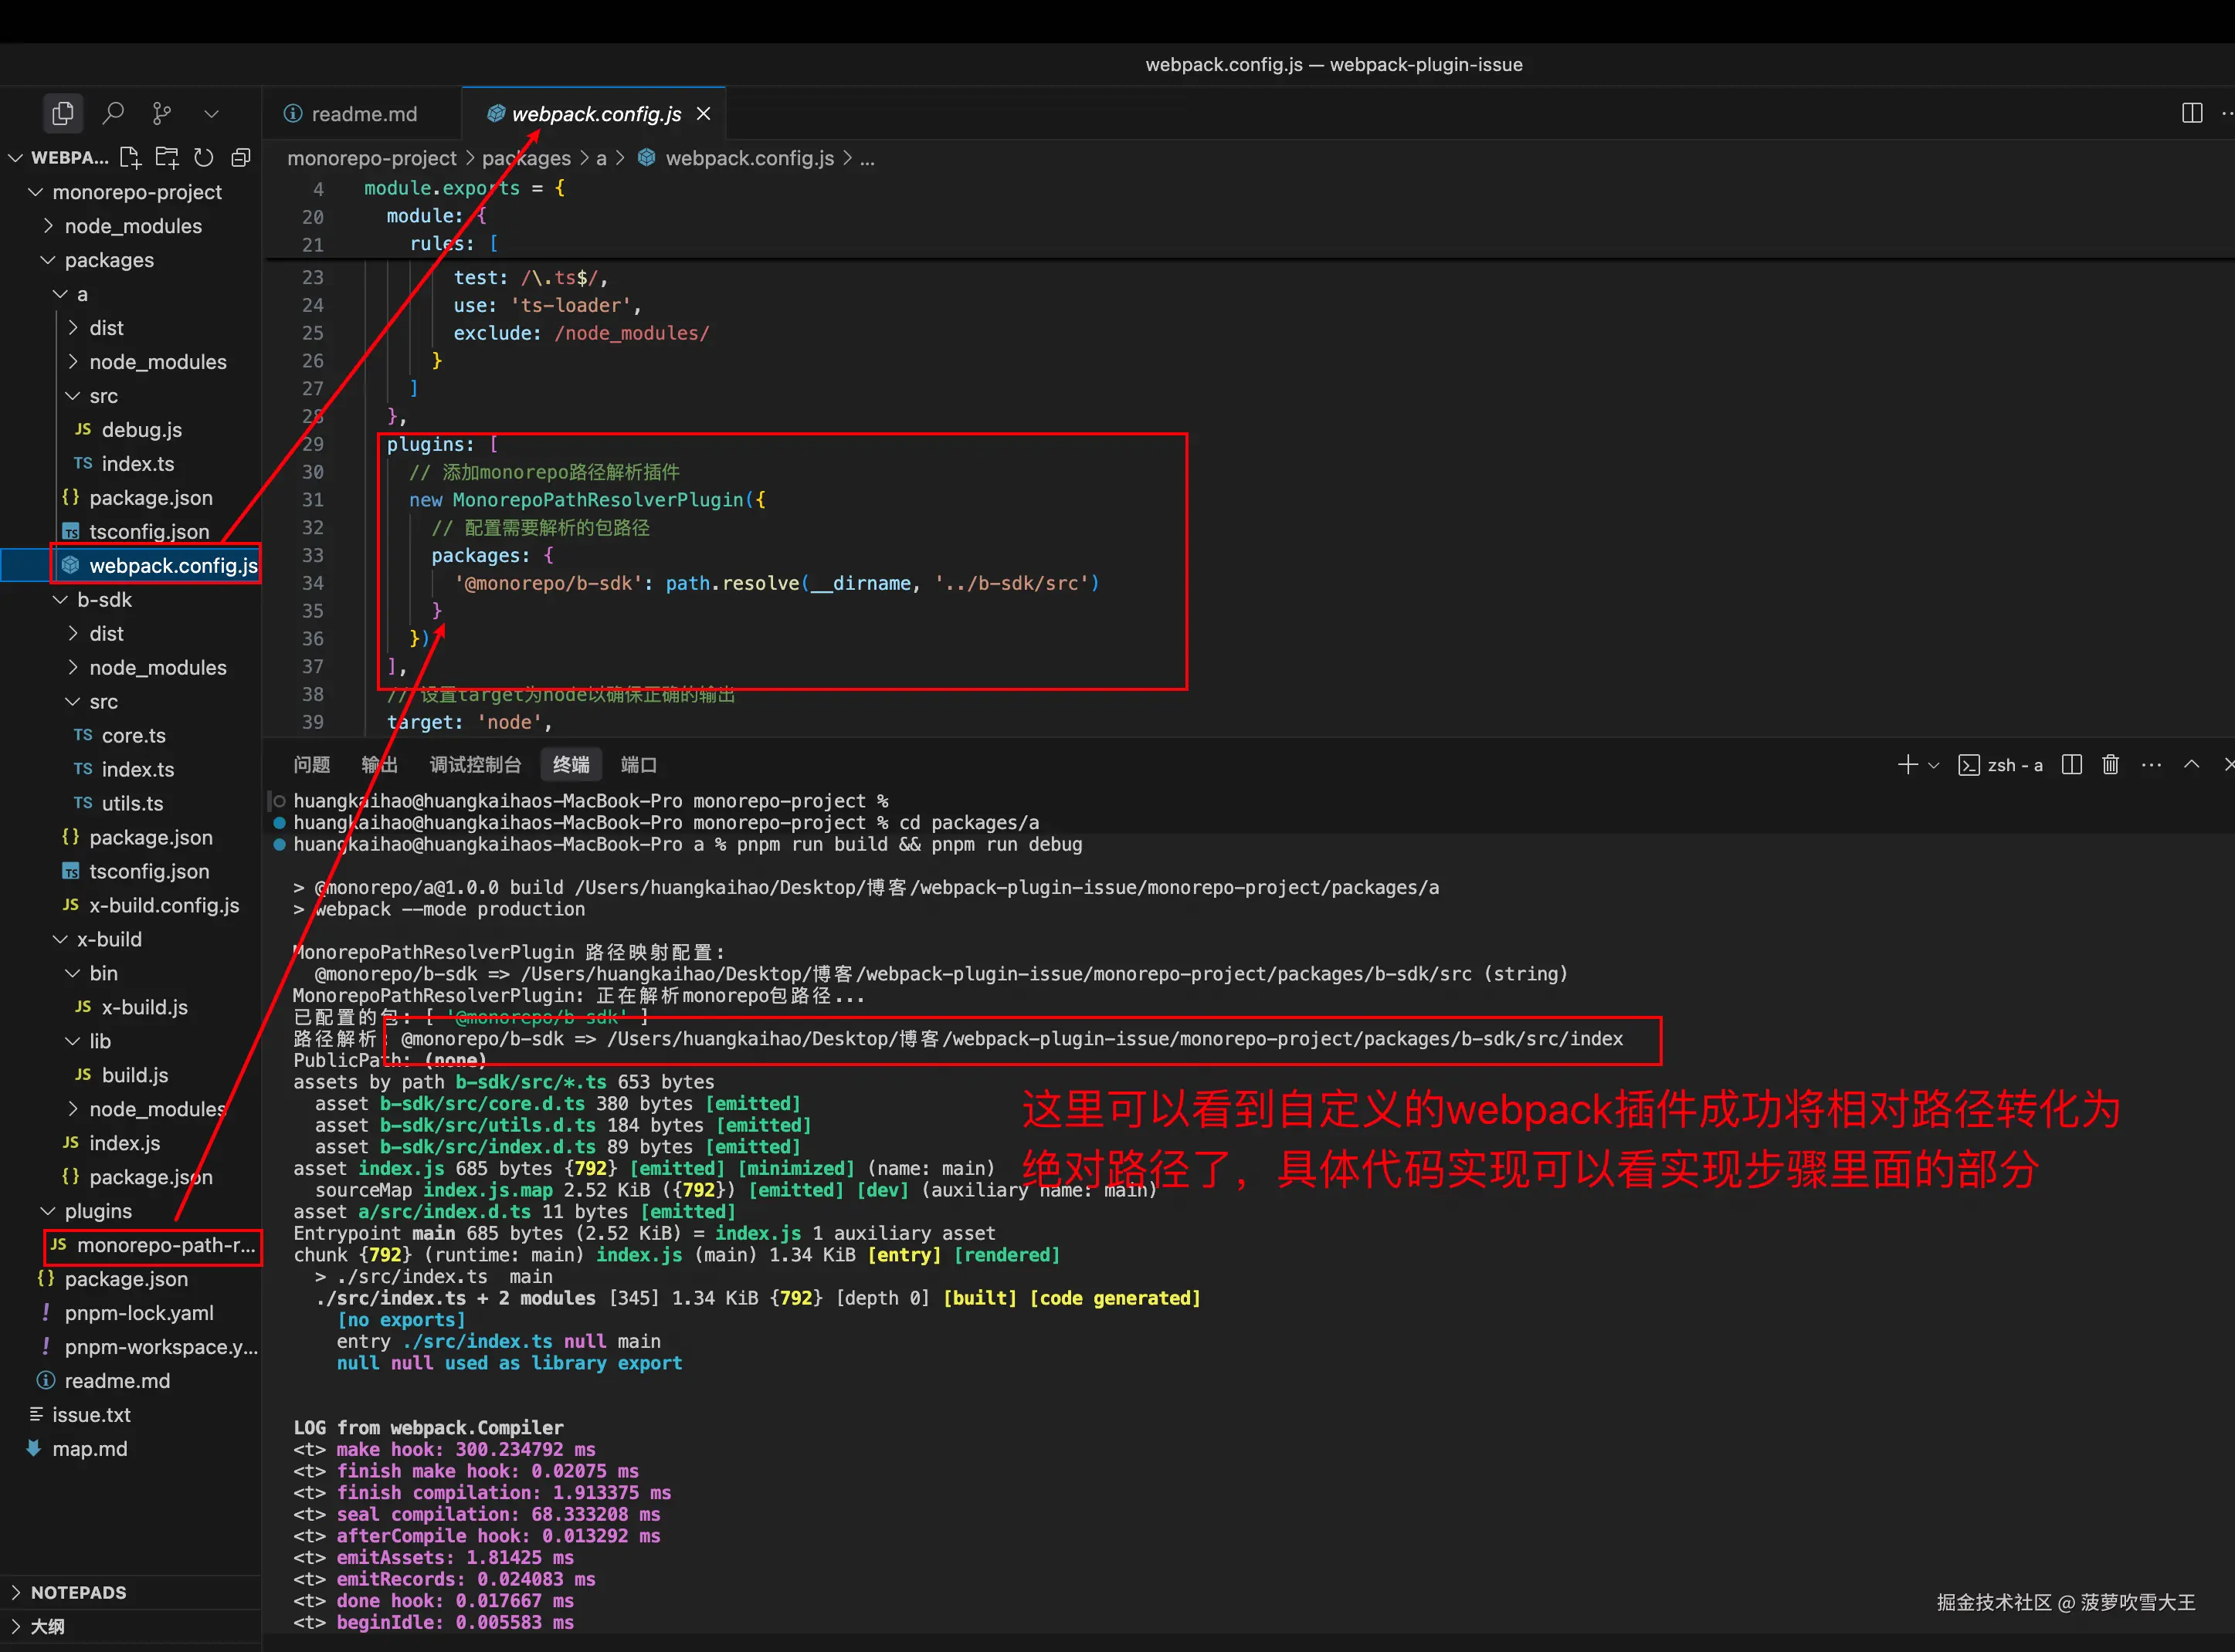Expand the NOTEPADS section
The height and width of the screenshot is (1652, 2235).
[78, 1592]
